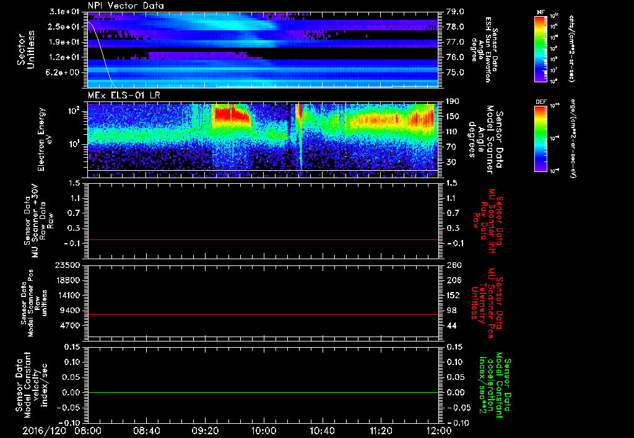634x438 pixels.
Task: Click the 09:20 time axis label
Action: click(206, 430)
